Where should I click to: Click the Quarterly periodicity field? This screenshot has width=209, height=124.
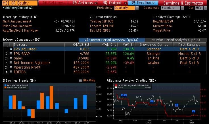click(x=125, y=8)
